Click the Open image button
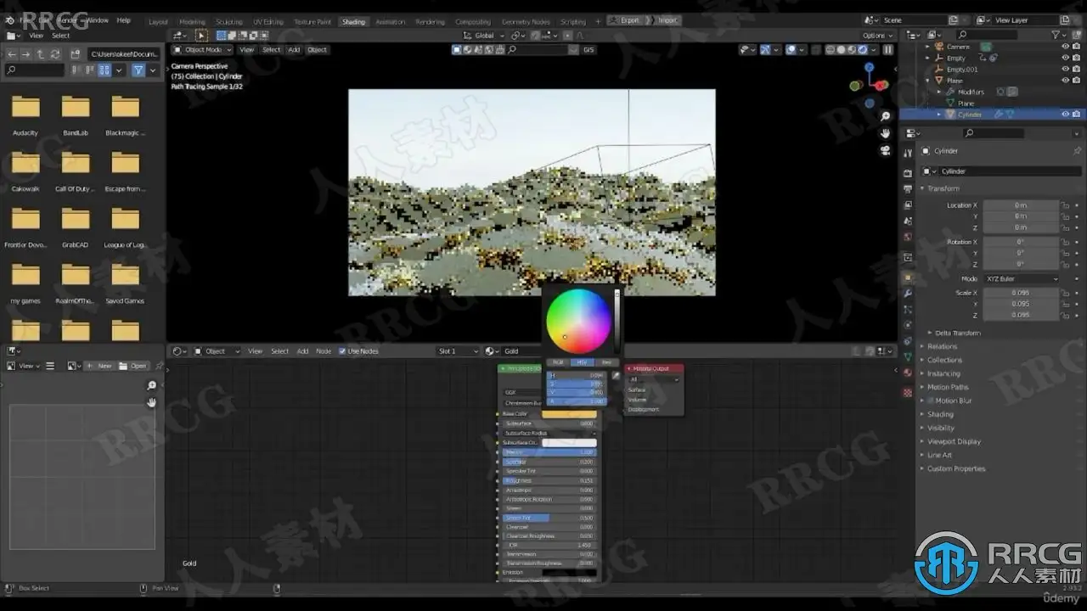The image size is (1087, 611). [133, 366]
